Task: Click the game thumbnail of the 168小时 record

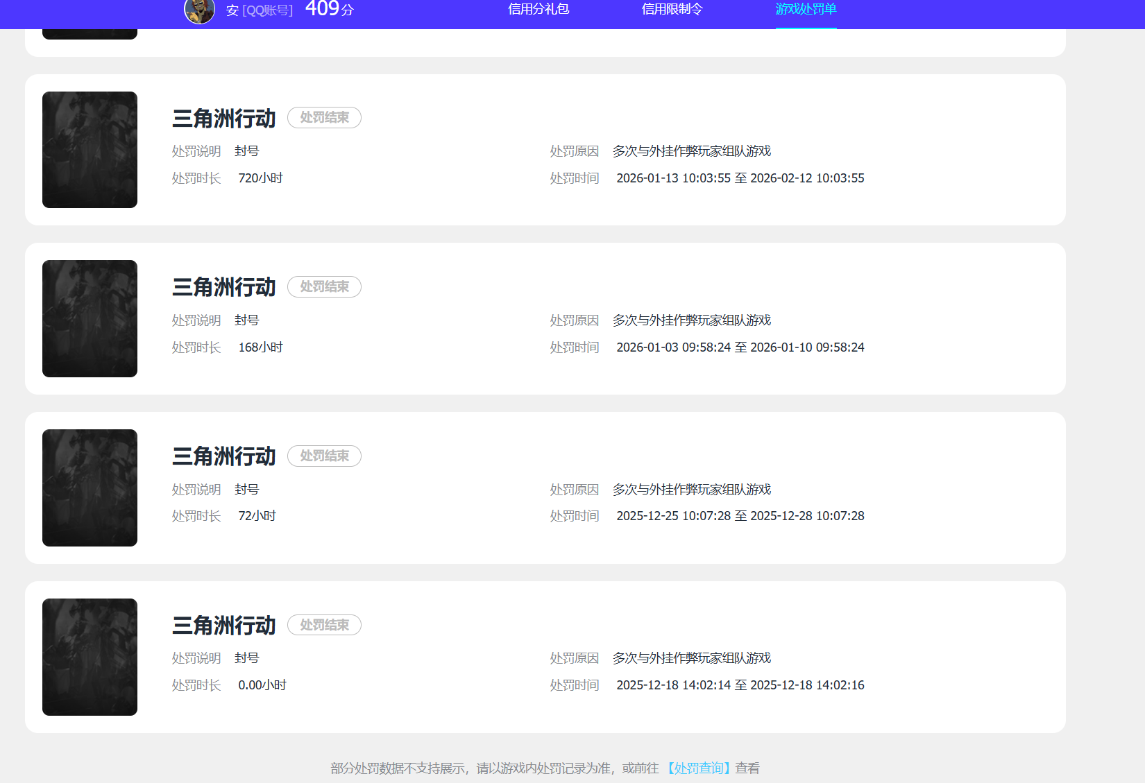Action: [x=90, y=318]
